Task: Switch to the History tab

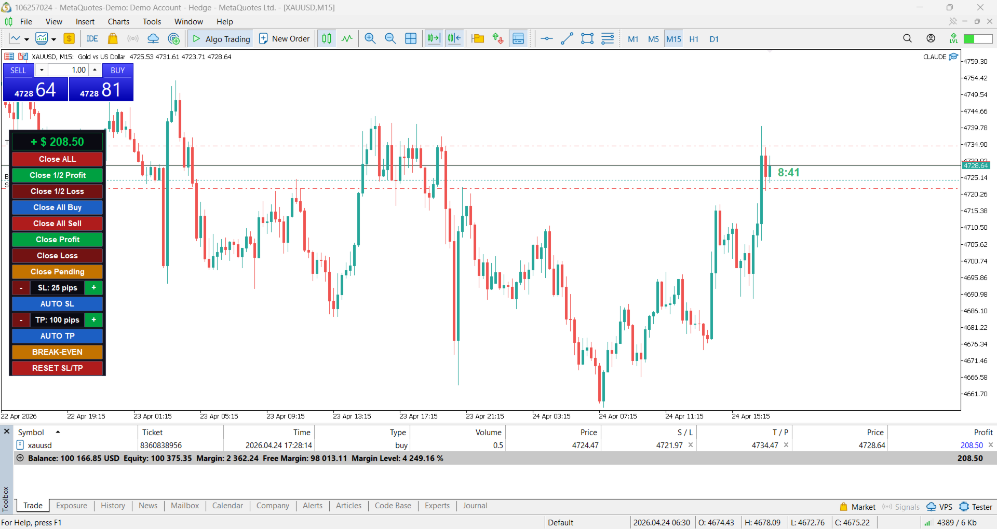Action: click(113, 506)
